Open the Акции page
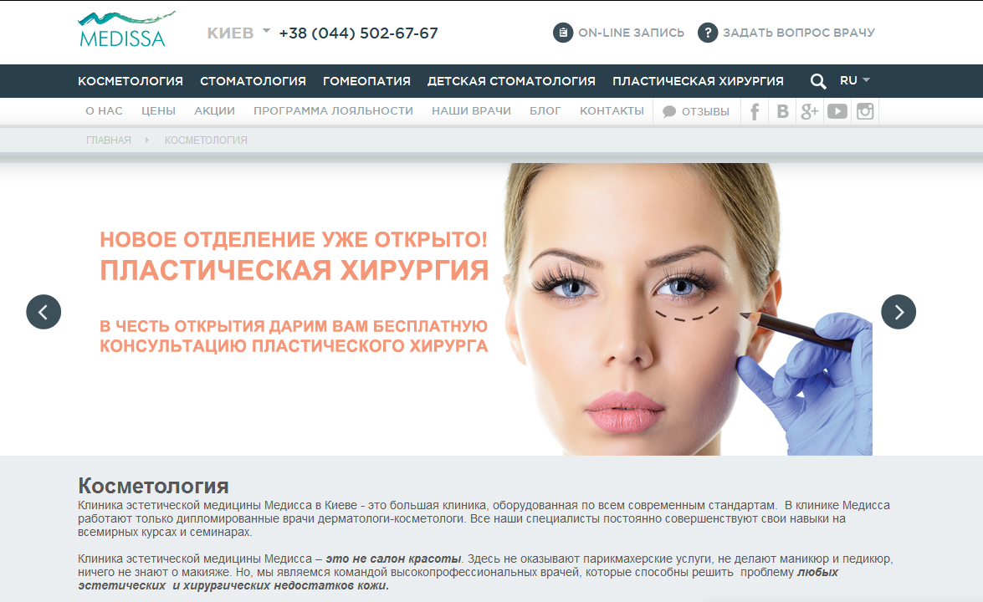 214,111
